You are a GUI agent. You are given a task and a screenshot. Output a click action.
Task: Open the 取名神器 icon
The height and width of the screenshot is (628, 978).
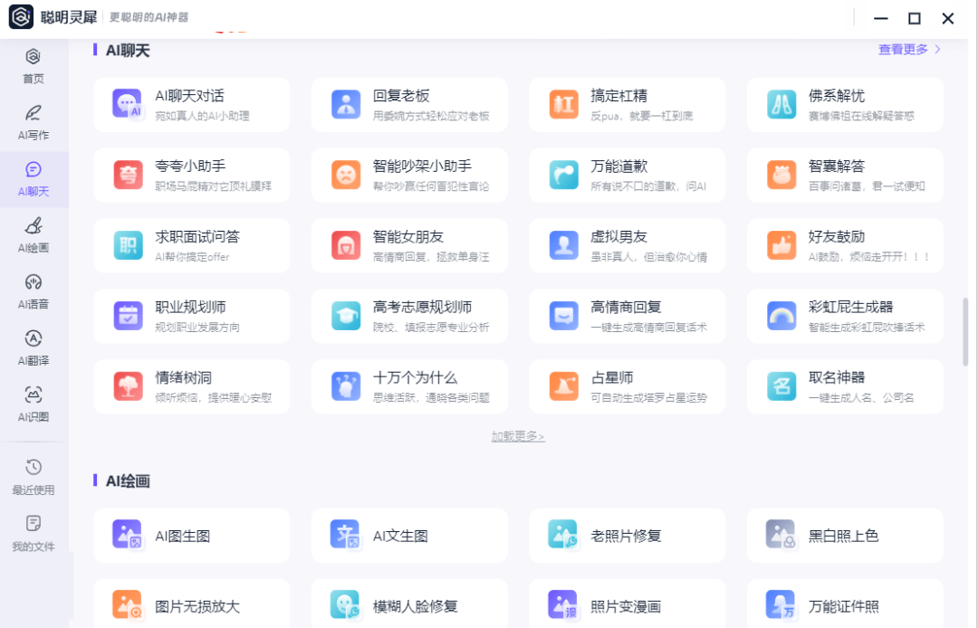781,386
